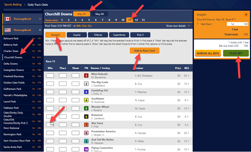Image resolution: width=251 pixels, height=152 pixels.
Task: Expand Canadian Thoroughbred track list
Action: 40,19
